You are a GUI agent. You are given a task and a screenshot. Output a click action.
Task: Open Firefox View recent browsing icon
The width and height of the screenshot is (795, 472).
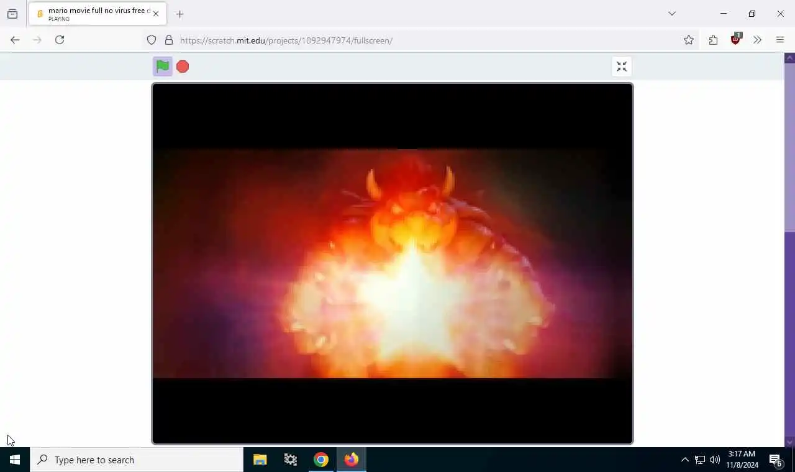pos(12,14)
